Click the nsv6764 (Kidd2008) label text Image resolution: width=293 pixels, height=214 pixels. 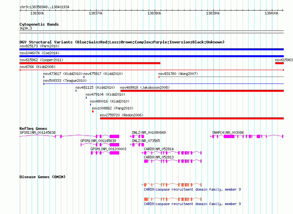(38, 67)
